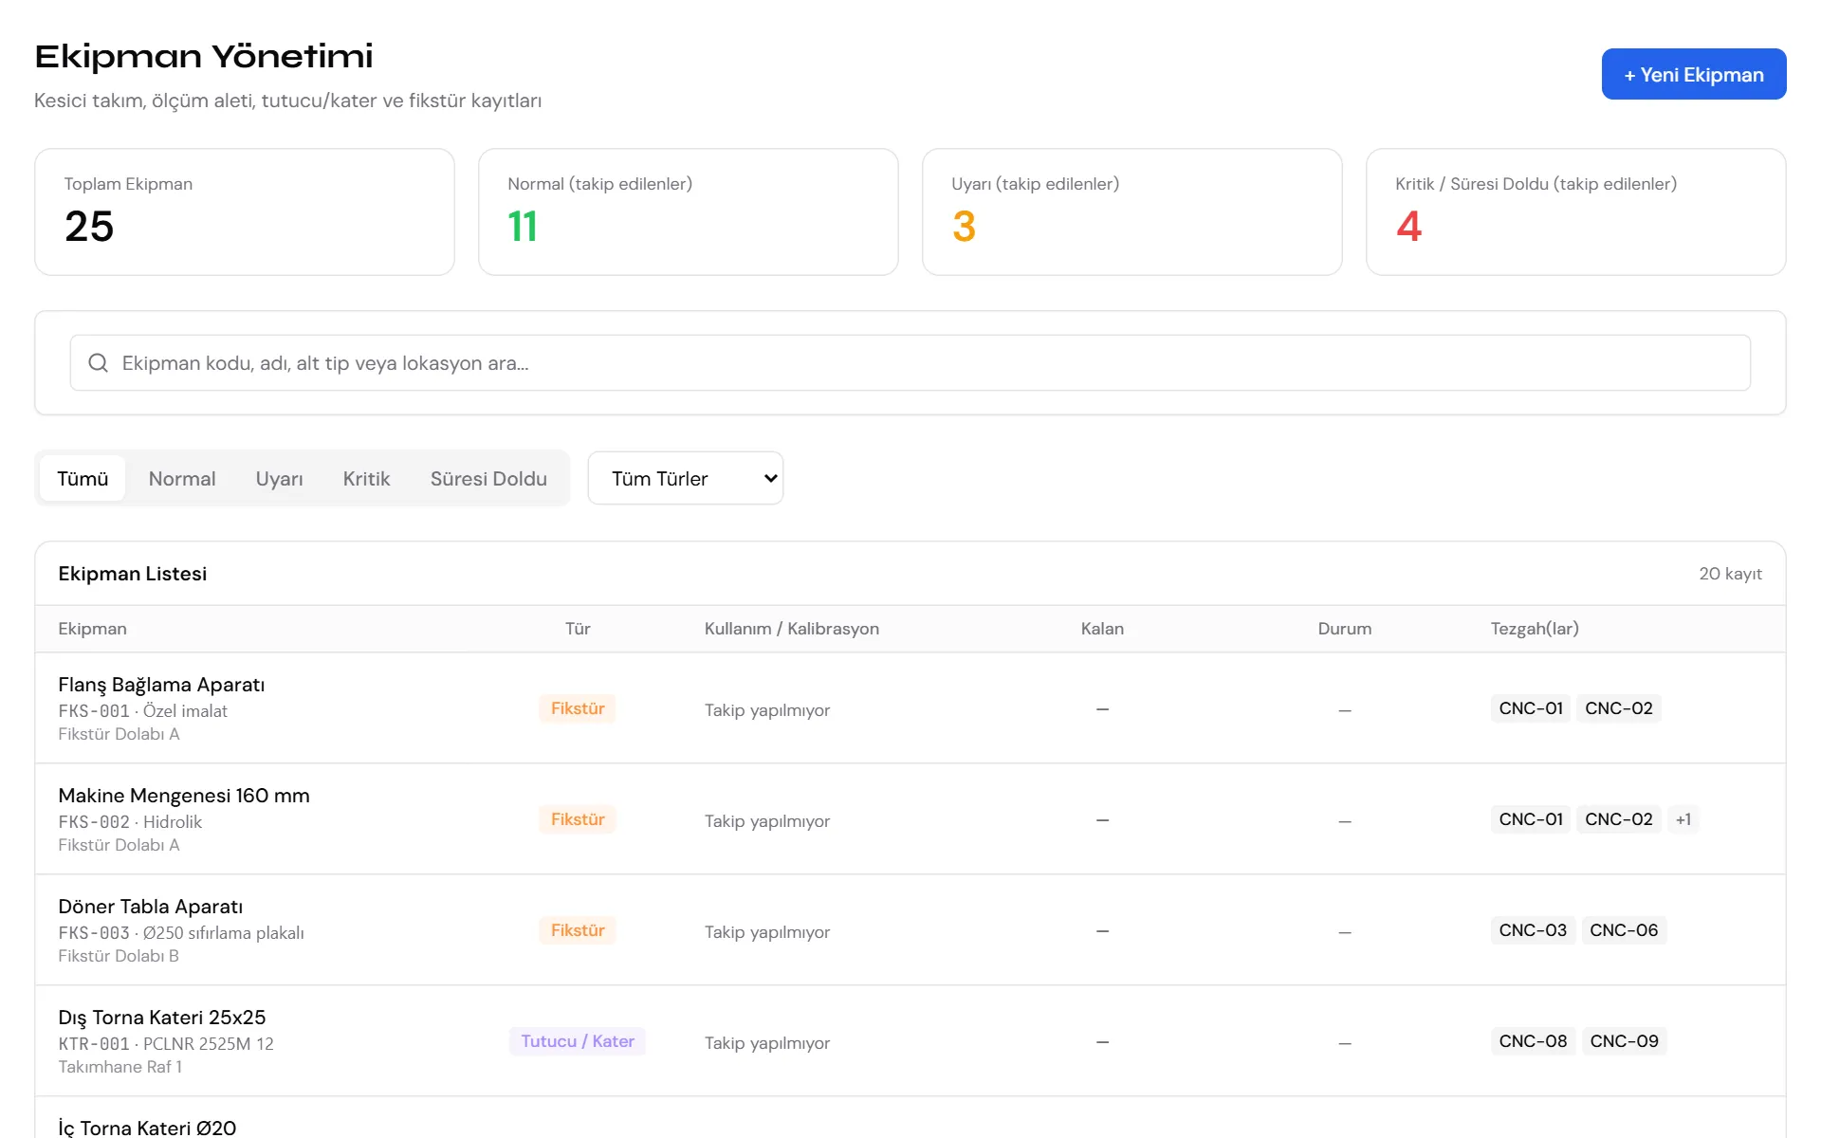Click the 20 kayıt record count
1821x1138 pixels.
pos(1731,574)
